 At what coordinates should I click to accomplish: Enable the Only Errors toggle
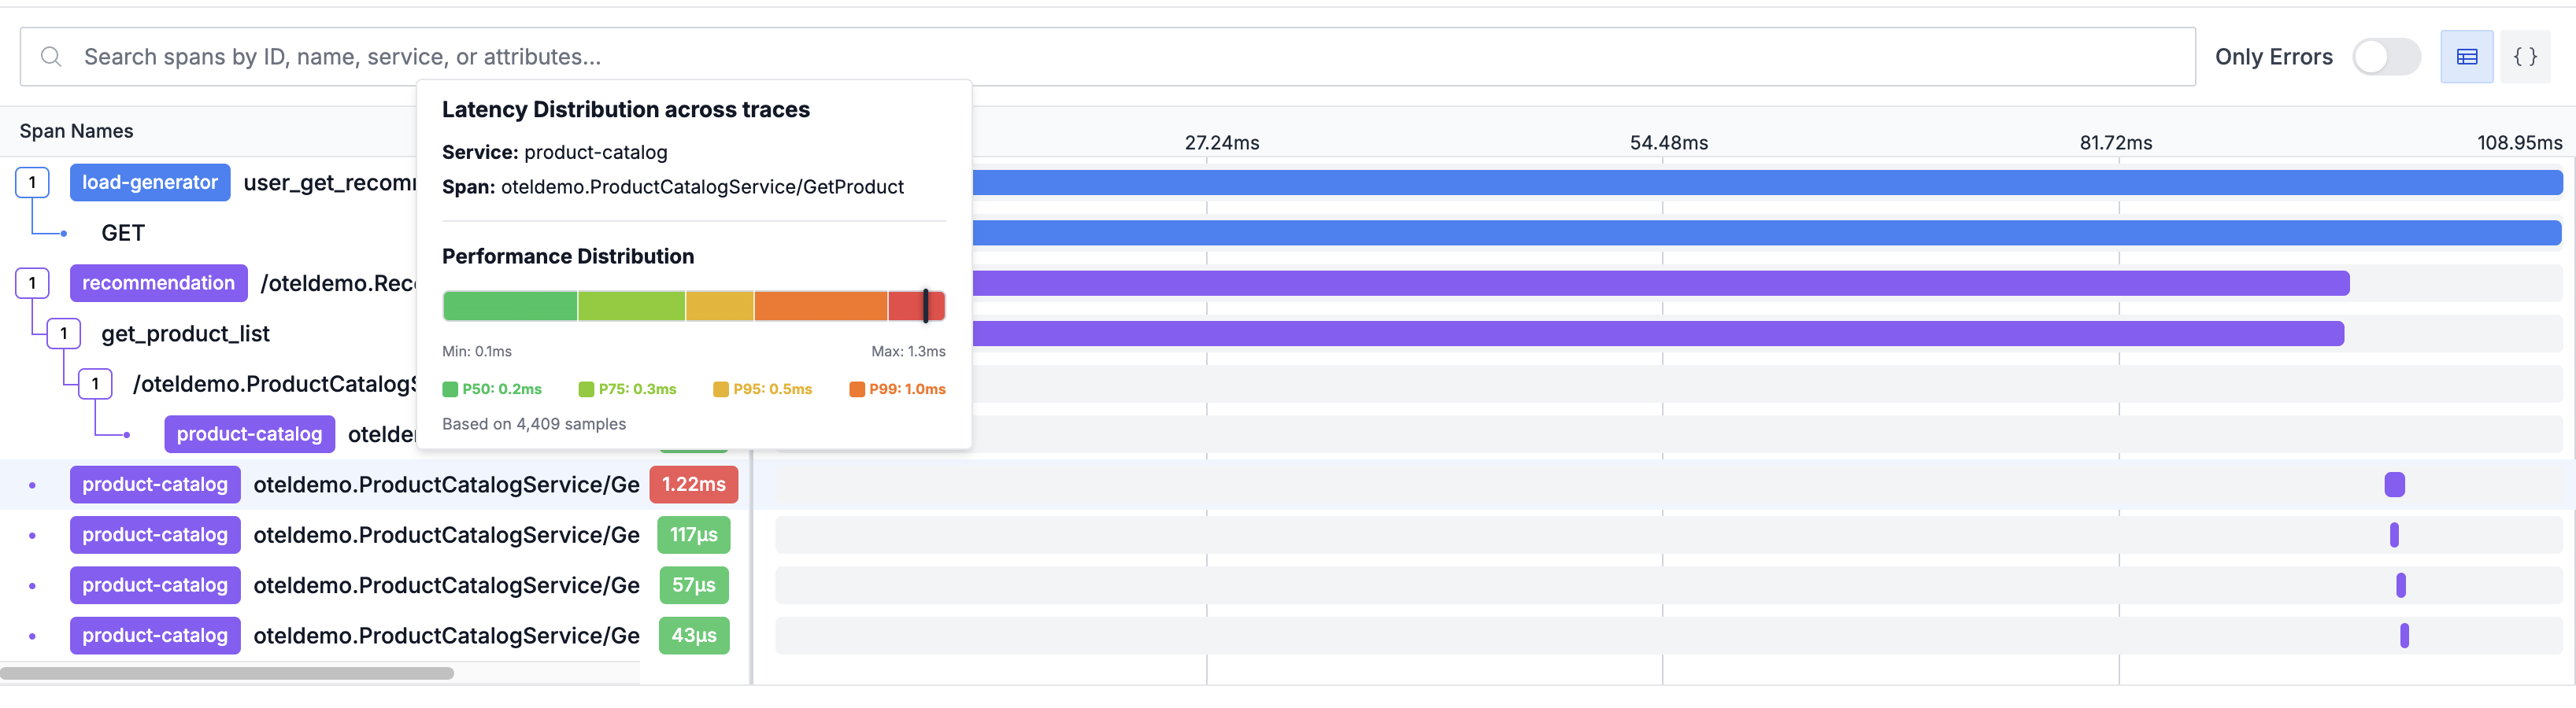(x=2387, y=57)
